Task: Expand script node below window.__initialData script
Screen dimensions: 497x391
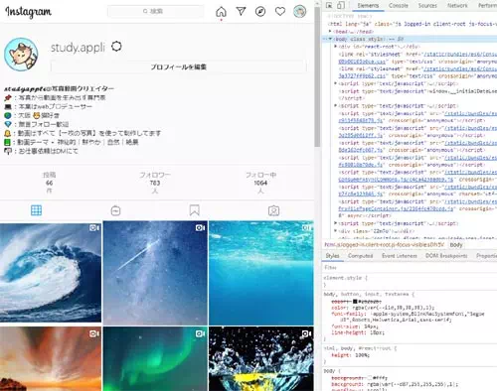Action: [335, 105]
